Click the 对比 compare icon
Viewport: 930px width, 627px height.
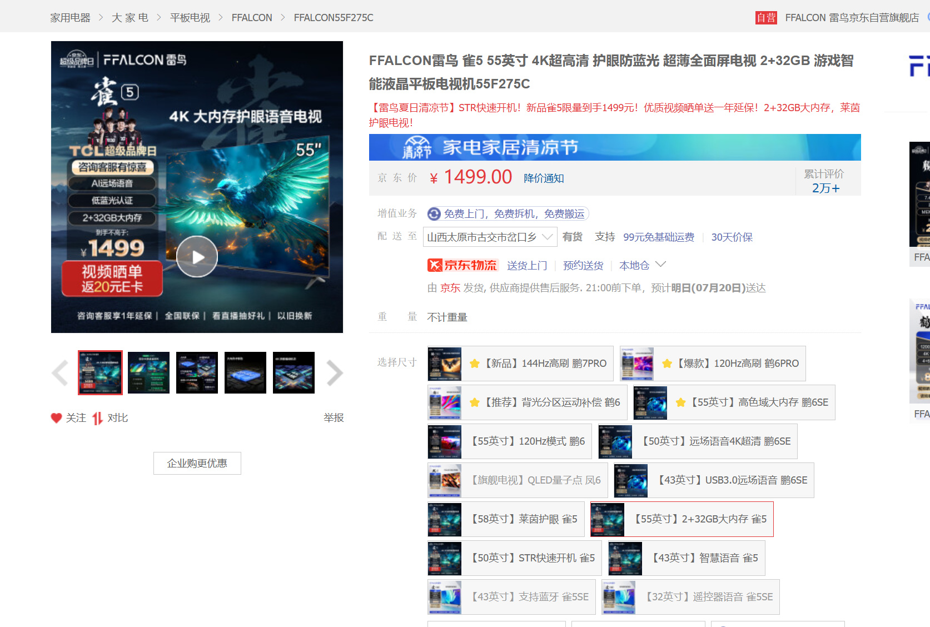98,418
